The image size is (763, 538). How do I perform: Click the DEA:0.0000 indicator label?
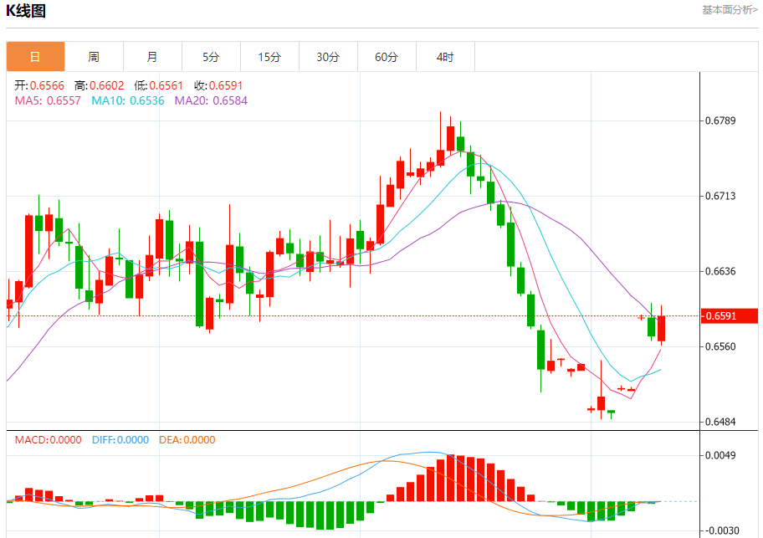point(187,440)
